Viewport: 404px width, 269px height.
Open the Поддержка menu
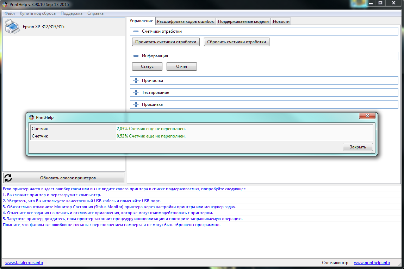tap(72, 13)
